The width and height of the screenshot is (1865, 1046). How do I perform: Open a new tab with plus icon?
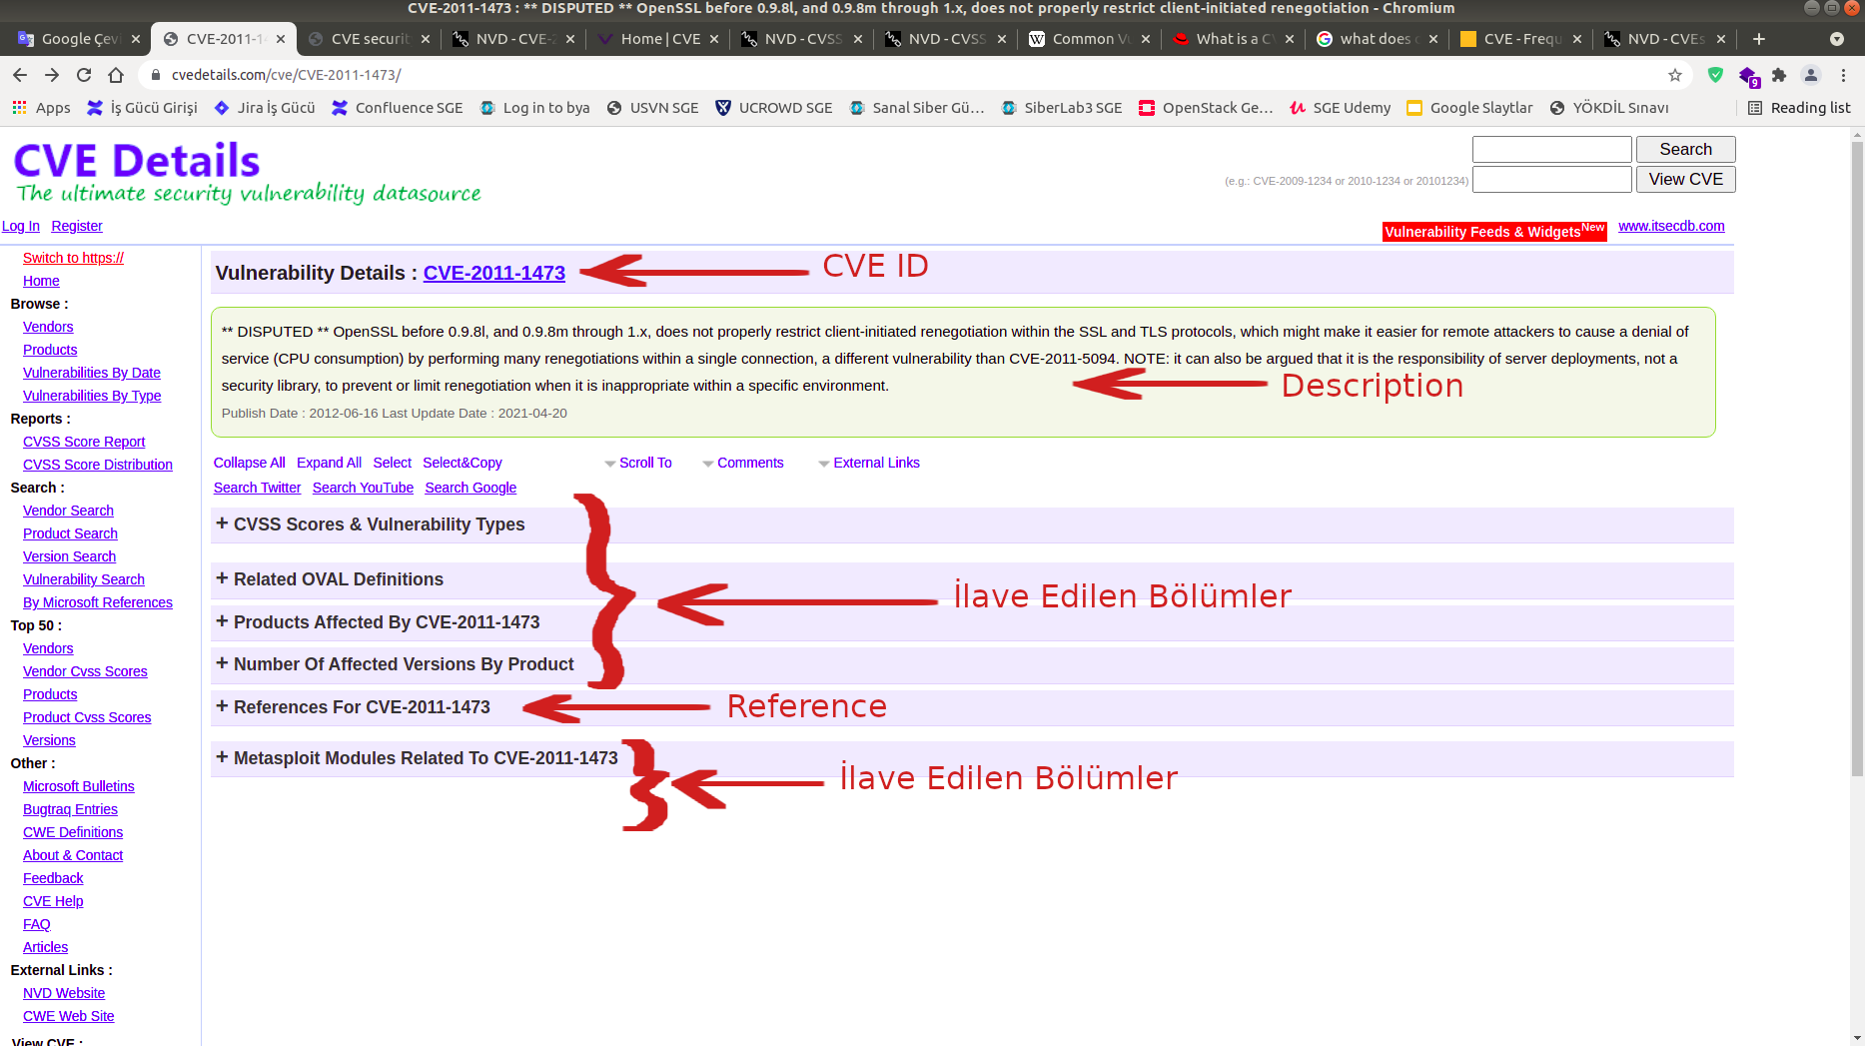point(1759,39)
